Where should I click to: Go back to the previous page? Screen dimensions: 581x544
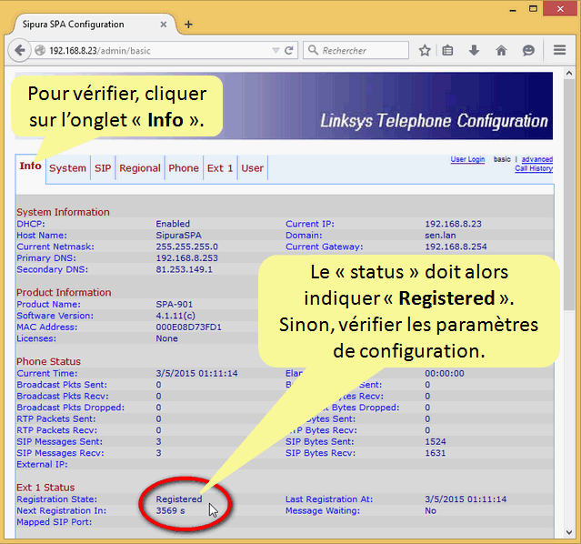click(20, 50)
